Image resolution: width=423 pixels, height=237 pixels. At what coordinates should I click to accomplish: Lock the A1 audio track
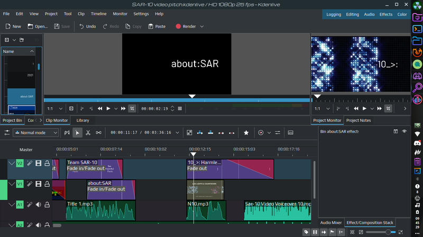47,205
